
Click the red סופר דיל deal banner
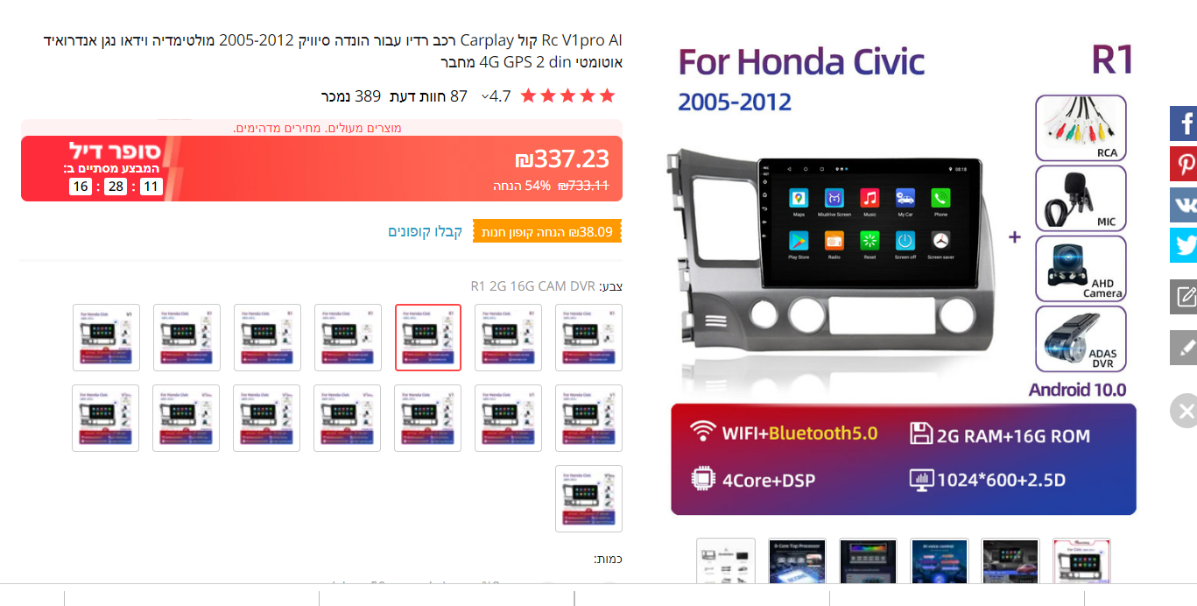point(321,168)
